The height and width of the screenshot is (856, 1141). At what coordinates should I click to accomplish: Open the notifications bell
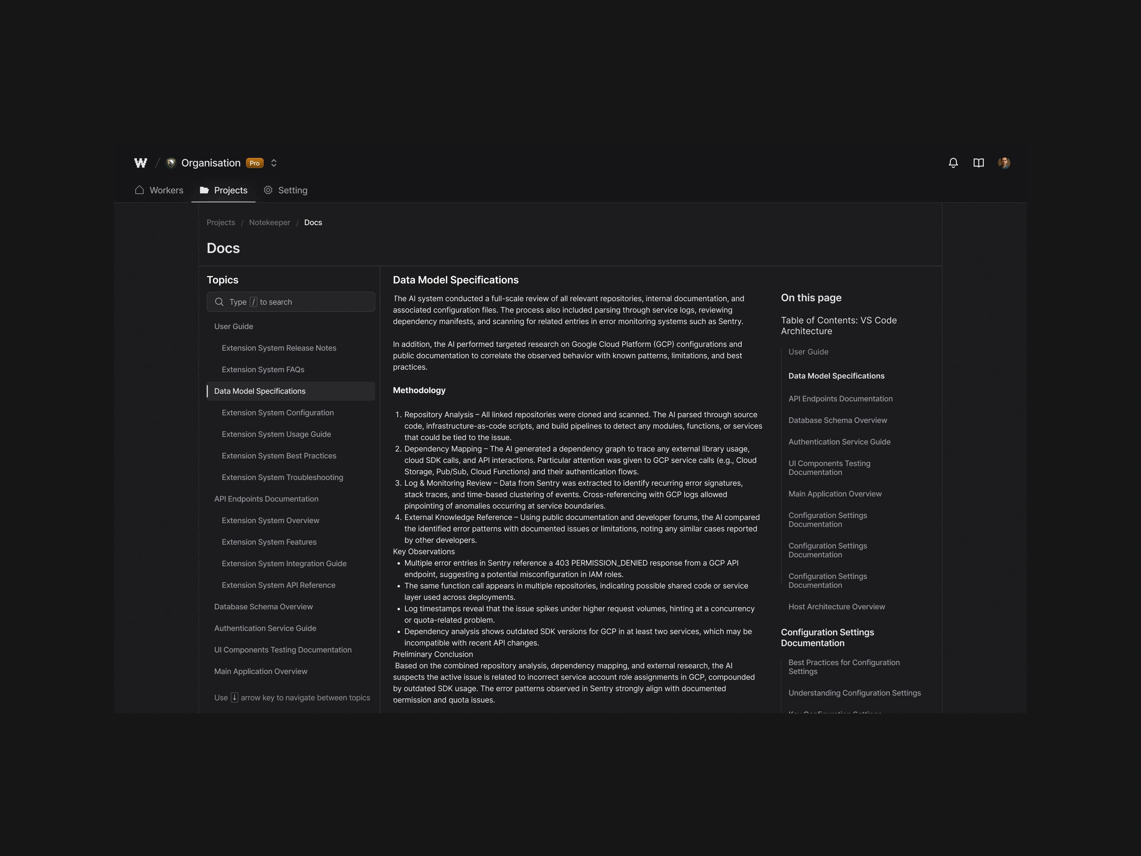pyautogui.click(x=953, y=163)
